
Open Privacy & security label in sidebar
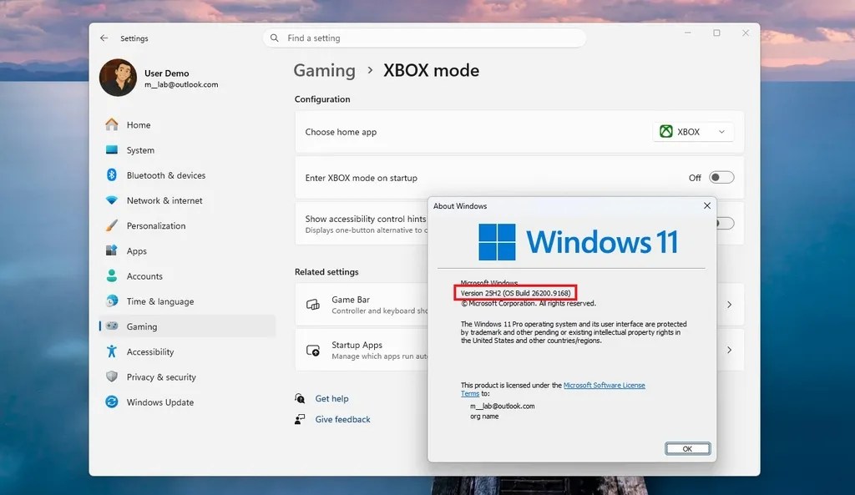(161, 377)
